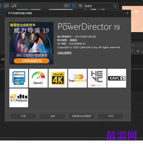Click the previous frame triangle in preview controls
The width and height of the screenshot is (143, 146).
click(137, 51)
